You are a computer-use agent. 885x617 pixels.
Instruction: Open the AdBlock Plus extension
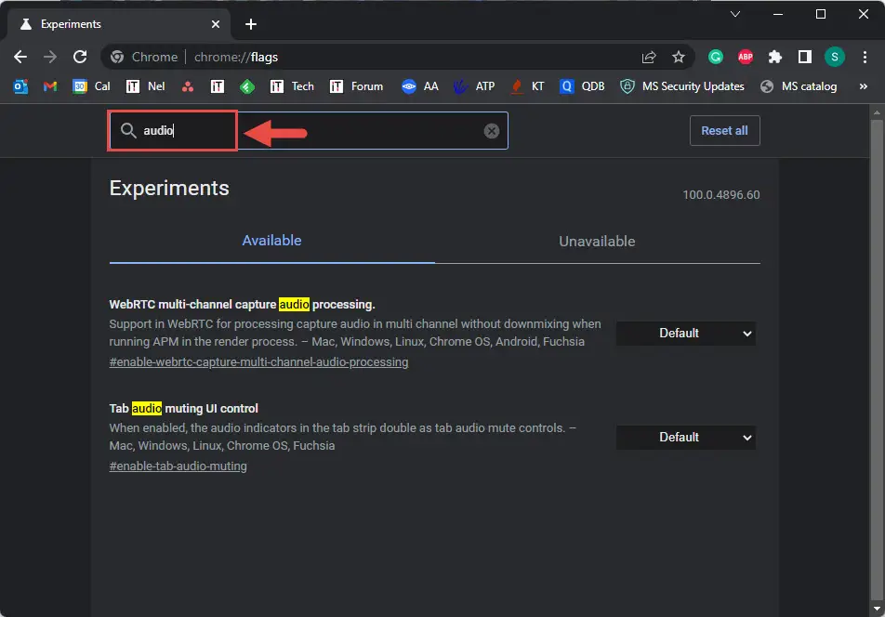[745, 57]
